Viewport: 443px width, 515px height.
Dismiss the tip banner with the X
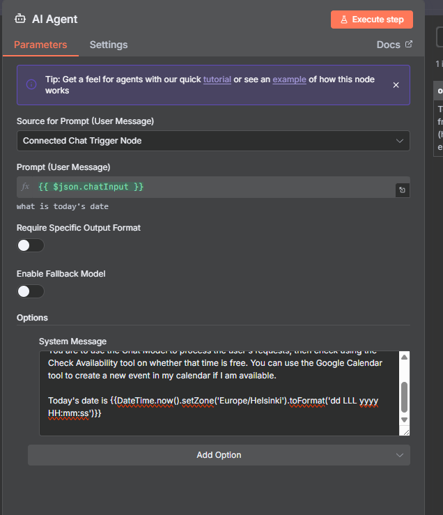coord(396,85)
